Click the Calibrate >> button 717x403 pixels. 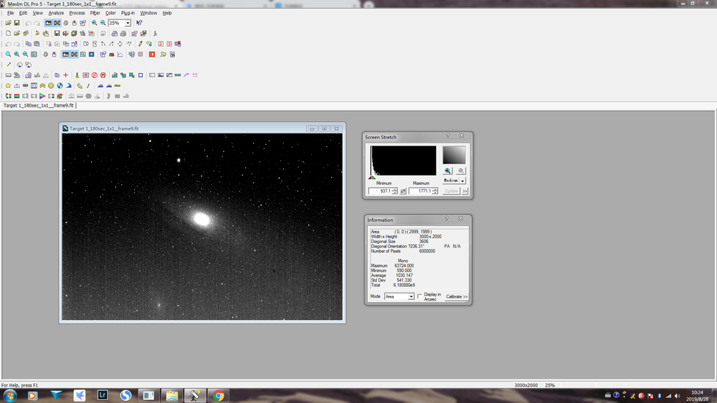coord(456,296)
